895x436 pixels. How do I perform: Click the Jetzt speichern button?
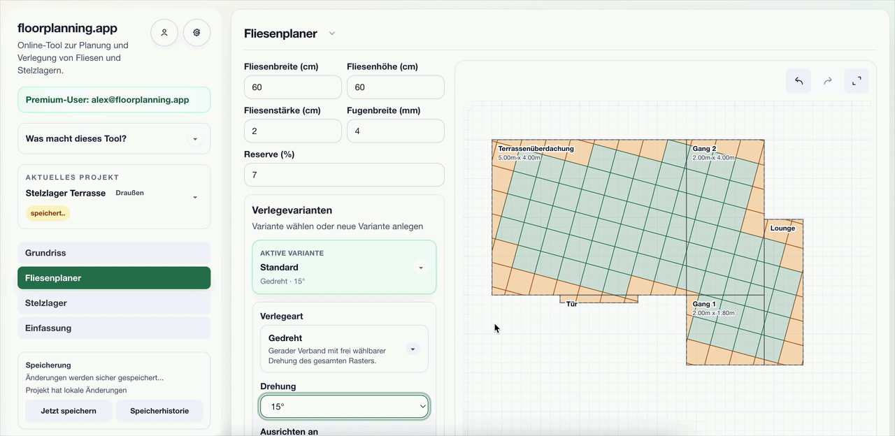pyautogui.click(x=69, y=411)
